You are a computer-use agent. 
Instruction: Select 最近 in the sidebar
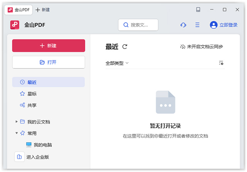tap(49, 82)
